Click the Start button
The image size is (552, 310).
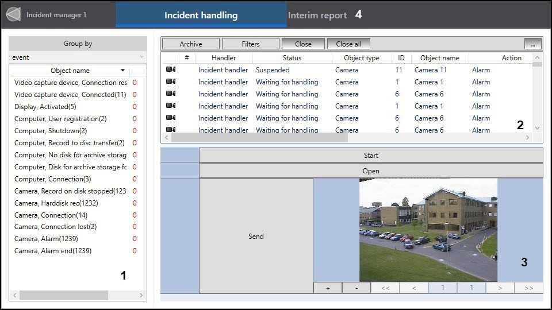(x=371, y=156)
